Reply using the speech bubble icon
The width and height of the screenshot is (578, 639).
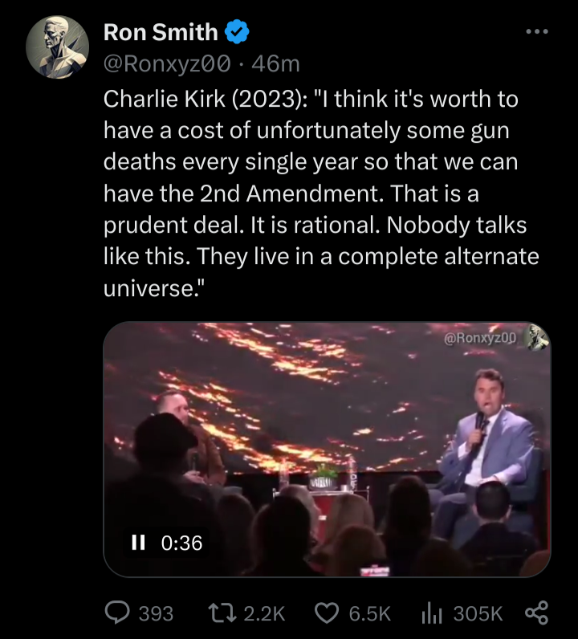(119, 613)
